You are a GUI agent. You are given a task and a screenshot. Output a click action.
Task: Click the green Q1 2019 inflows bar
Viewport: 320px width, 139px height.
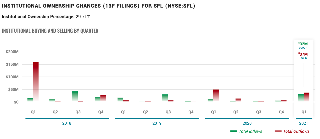[x=120, y=100]
